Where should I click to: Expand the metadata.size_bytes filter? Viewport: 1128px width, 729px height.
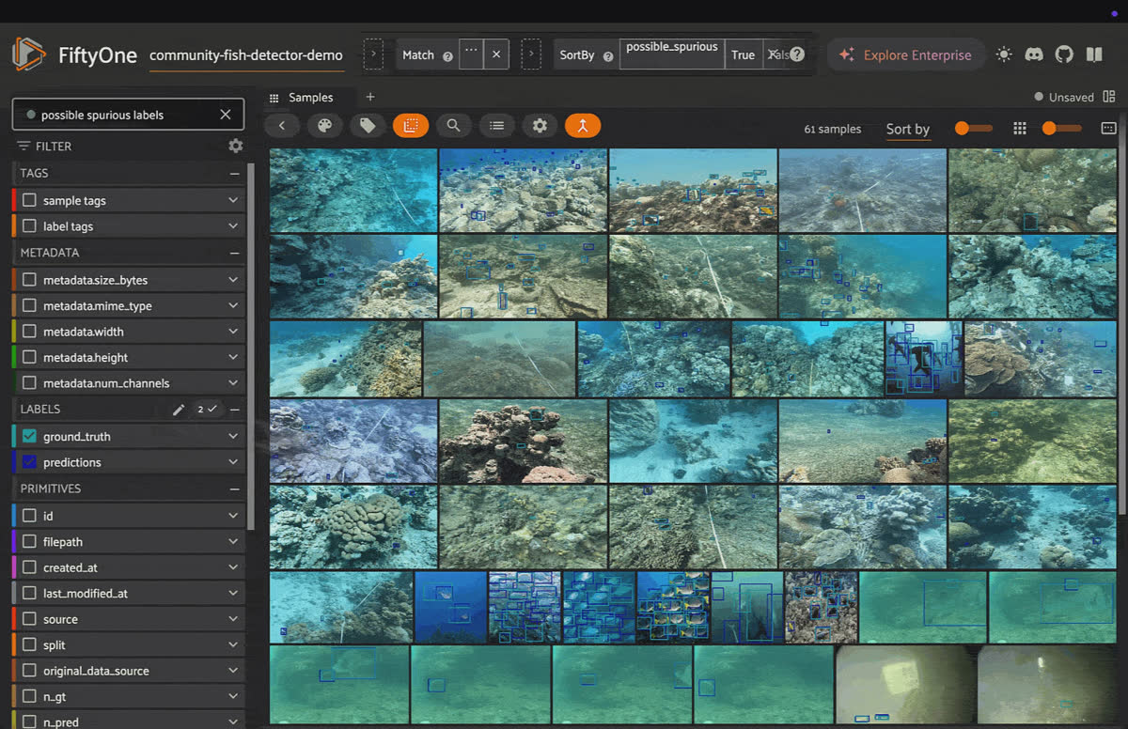pyautogui.click(x=233, y=280)
